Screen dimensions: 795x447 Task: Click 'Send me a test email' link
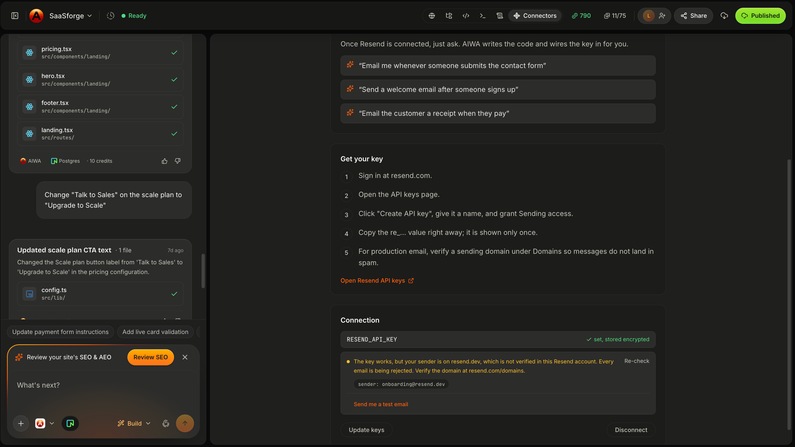[381, 405]
